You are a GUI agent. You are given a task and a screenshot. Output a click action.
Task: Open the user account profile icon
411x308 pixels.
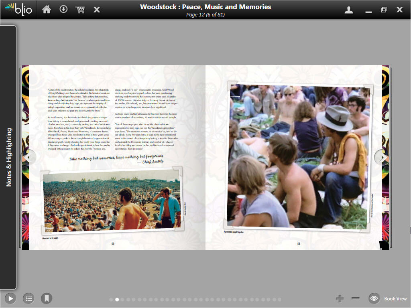pyautogui.click(x=349, y=10)
